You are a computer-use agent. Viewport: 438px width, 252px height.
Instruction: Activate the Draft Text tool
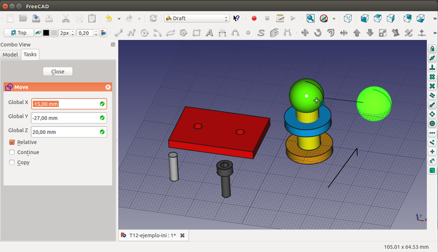[x=209, y=33]
